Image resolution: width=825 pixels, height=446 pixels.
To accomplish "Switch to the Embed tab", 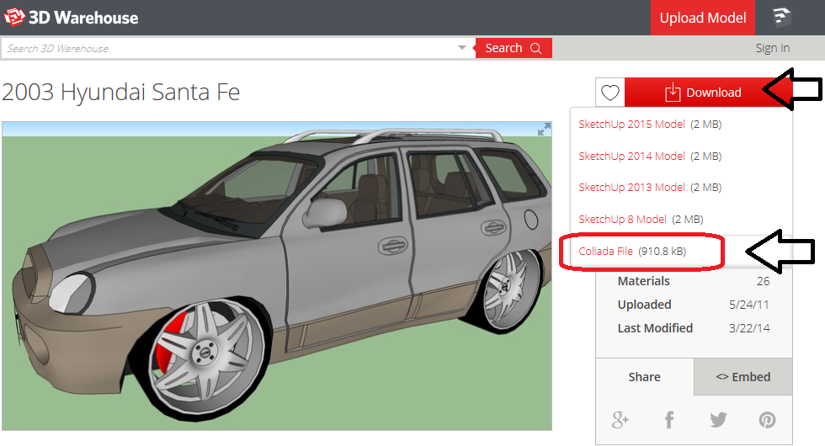I will click(742, 377).
